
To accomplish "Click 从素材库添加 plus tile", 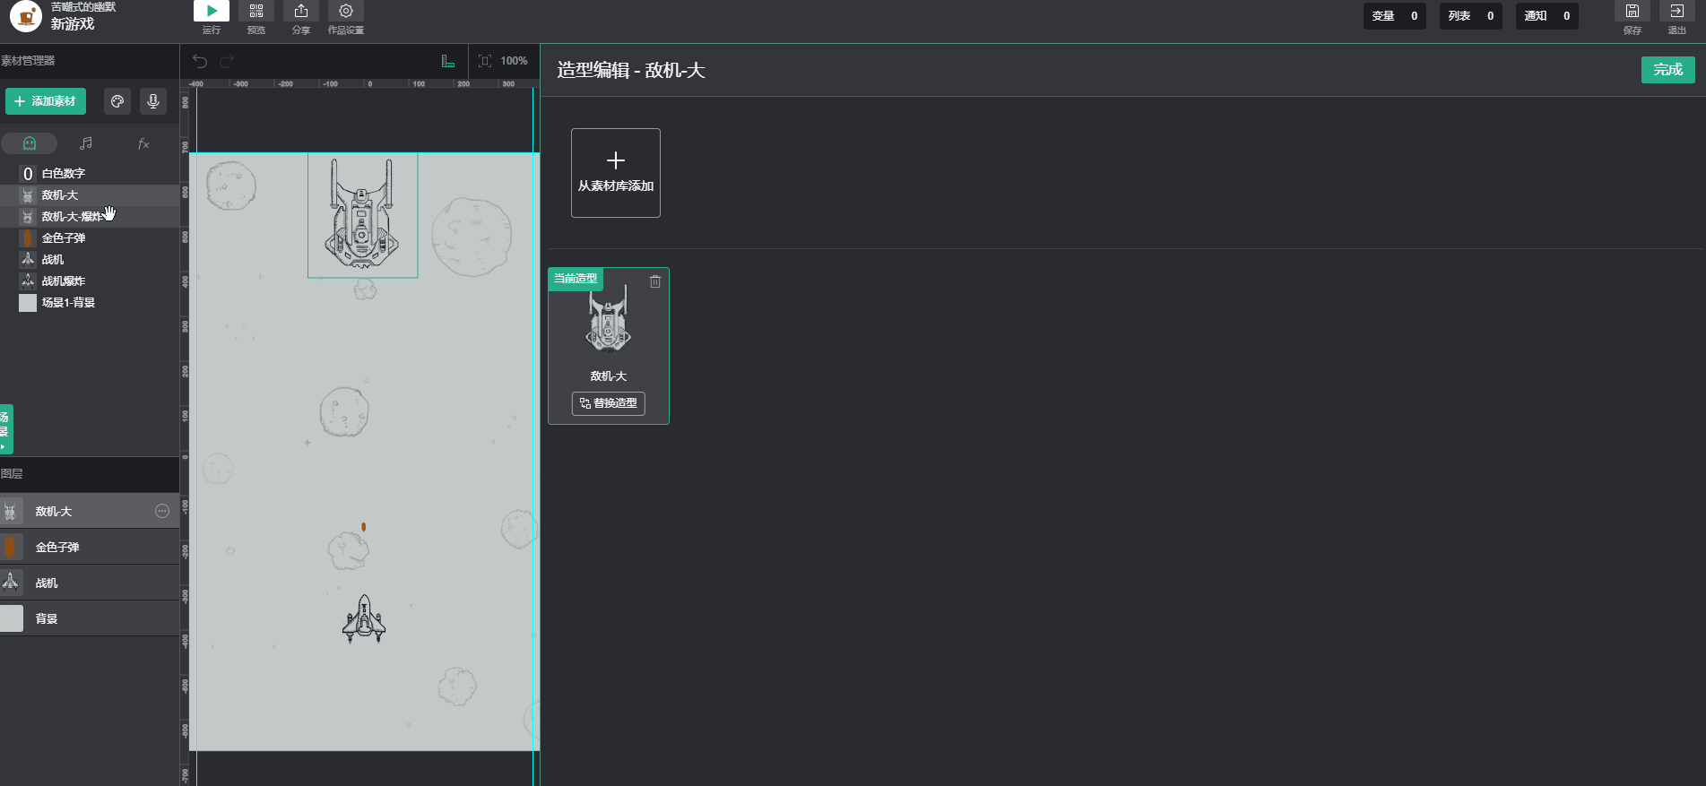I will click(616, 173).
